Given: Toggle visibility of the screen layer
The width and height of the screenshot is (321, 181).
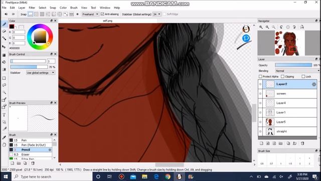Looking at the screenshot, I should point(260,94).
